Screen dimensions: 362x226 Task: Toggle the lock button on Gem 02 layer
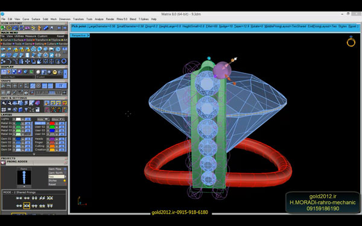click(23, 143)
